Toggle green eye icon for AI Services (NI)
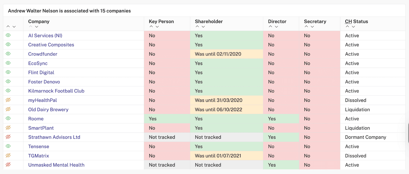Screen dimensions: 409x174 8,35
